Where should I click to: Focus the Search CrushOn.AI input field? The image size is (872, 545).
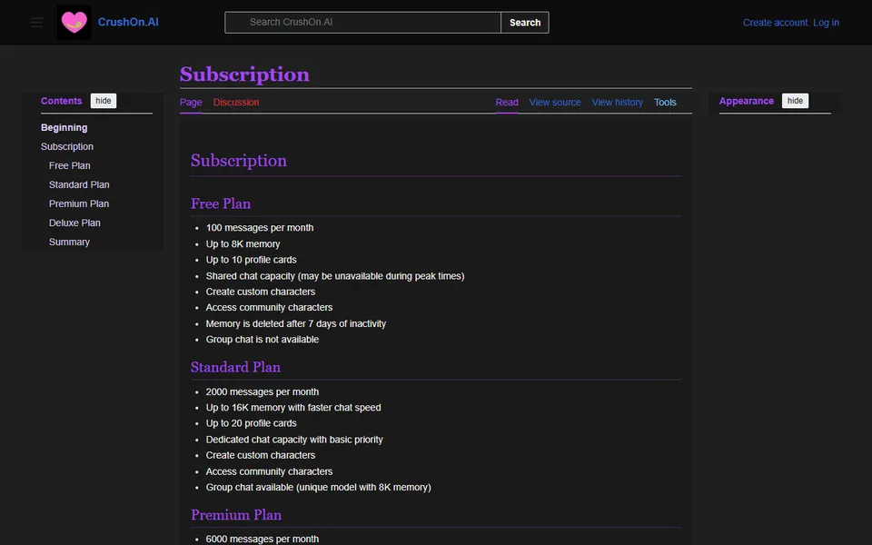coord(362,22)
